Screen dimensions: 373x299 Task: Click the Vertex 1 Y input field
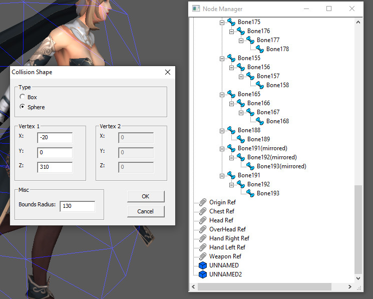pos(55,152)
